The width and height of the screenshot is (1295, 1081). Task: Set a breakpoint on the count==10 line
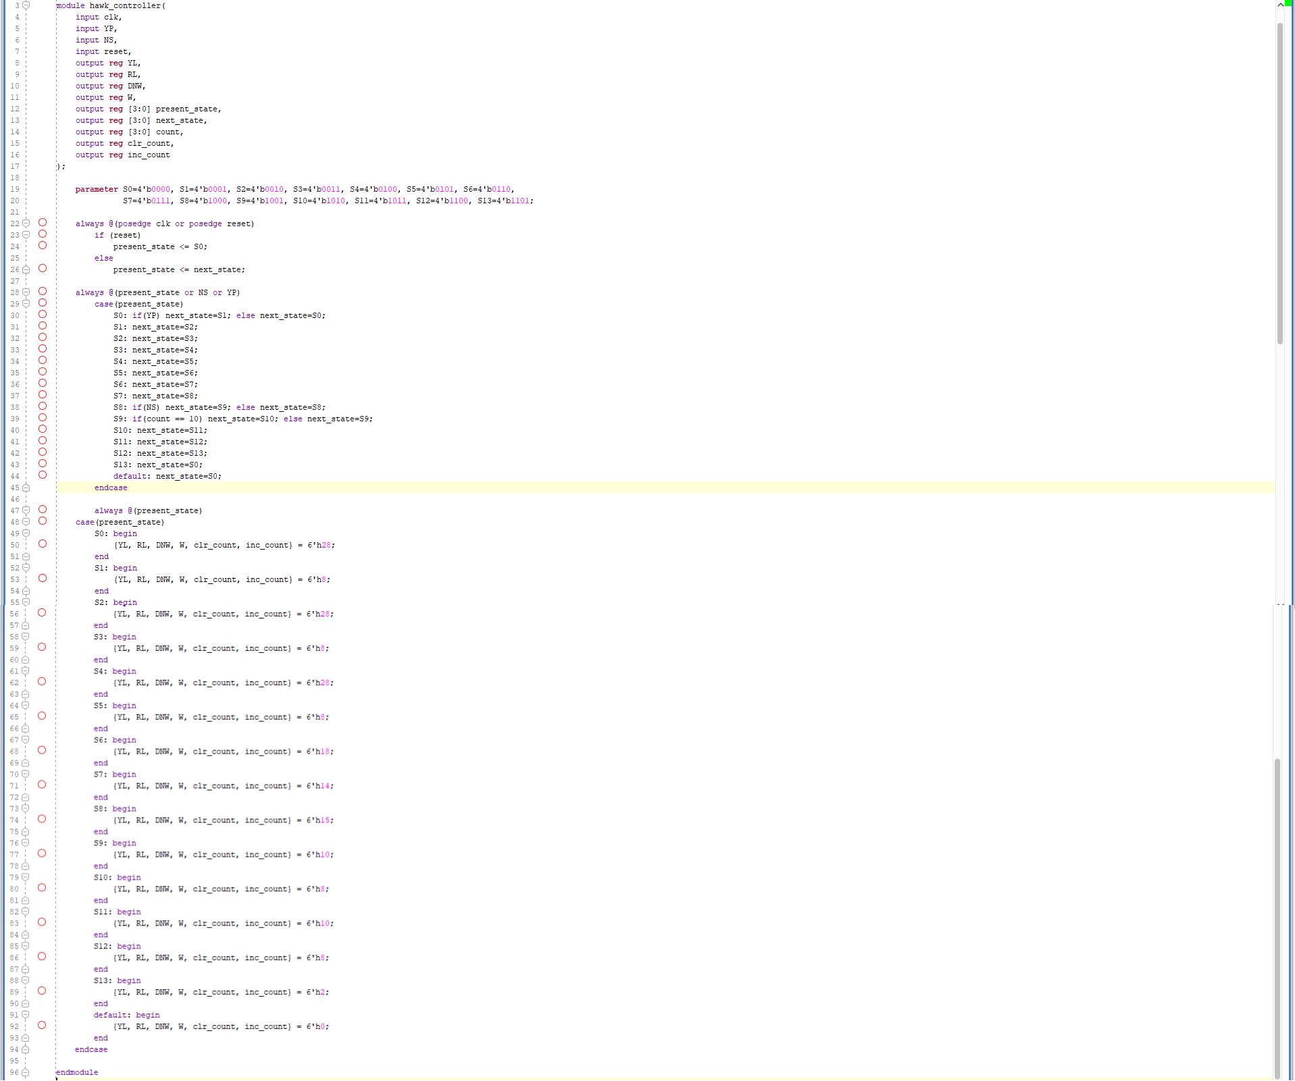pyautogui.click(x=42, y=418)
